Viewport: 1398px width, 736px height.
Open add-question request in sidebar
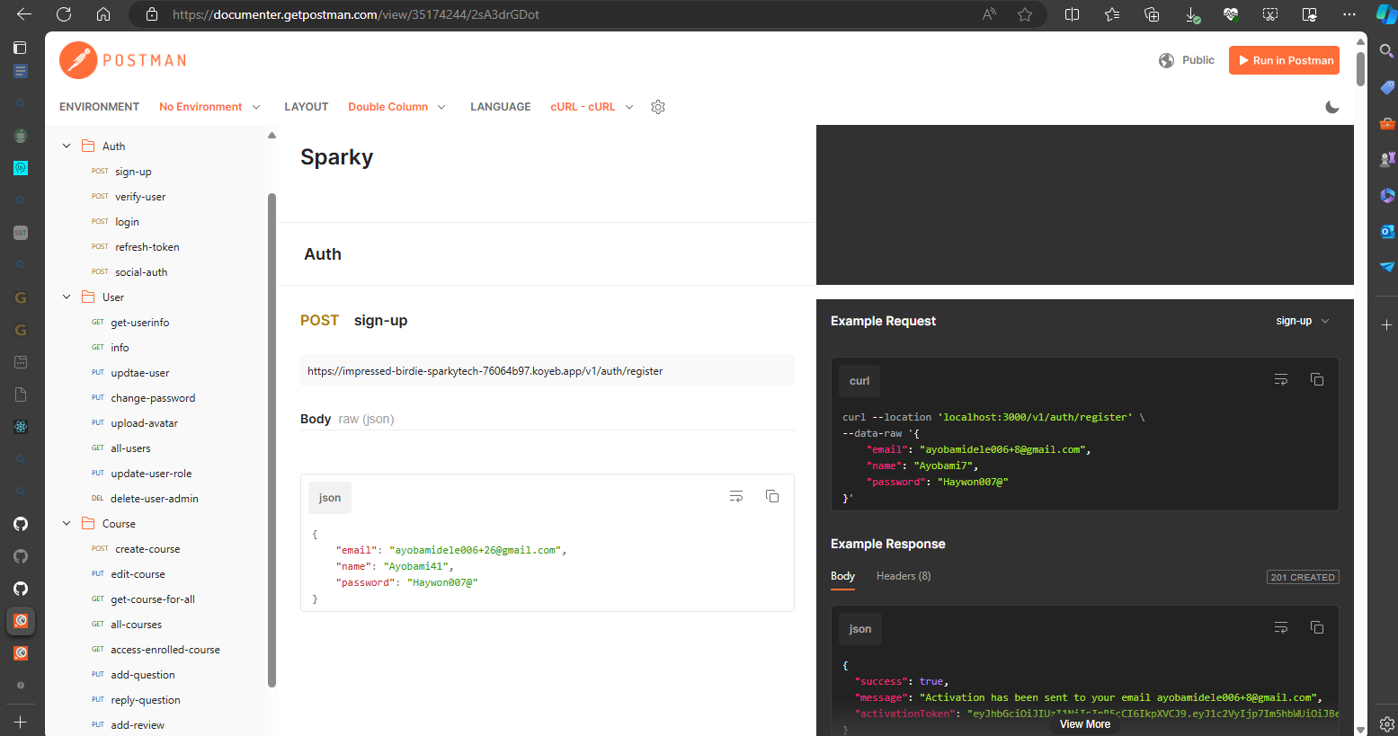[143, 675]
